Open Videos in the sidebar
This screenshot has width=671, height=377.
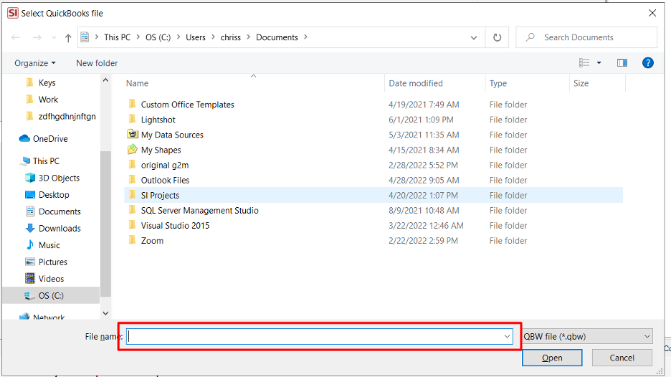51,279
